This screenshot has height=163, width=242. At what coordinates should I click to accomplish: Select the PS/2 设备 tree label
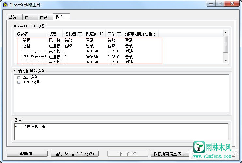coord(31,82)
